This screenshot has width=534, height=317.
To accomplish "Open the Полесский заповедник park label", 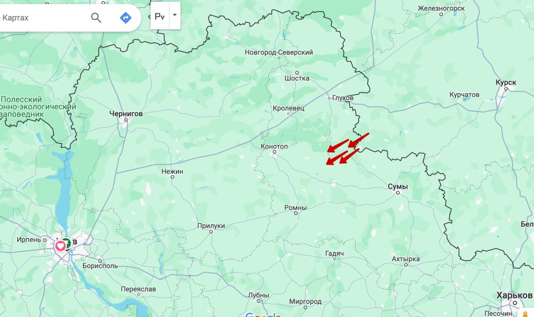I will point(37,106).
